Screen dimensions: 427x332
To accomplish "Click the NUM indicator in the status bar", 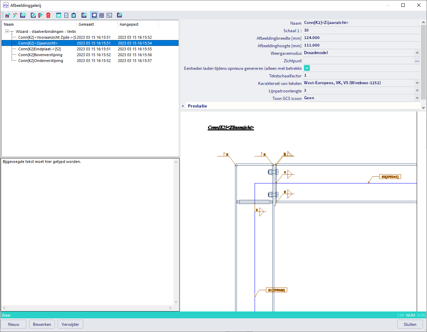I will [411, 315].
